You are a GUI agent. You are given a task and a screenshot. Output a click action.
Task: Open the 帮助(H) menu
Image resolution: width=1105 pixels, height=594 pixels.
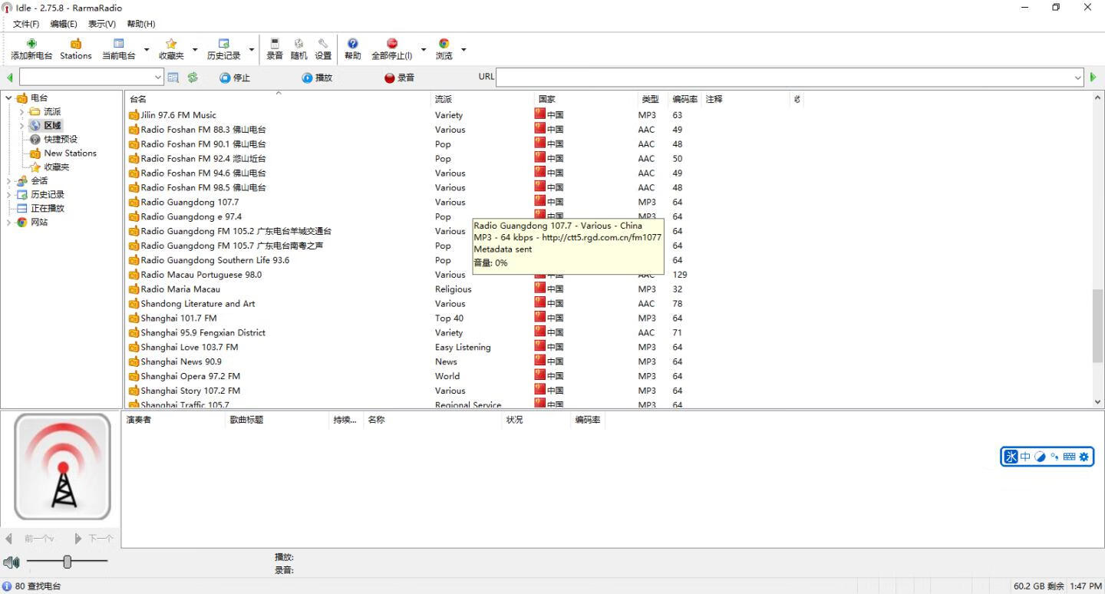pos(140,24)
